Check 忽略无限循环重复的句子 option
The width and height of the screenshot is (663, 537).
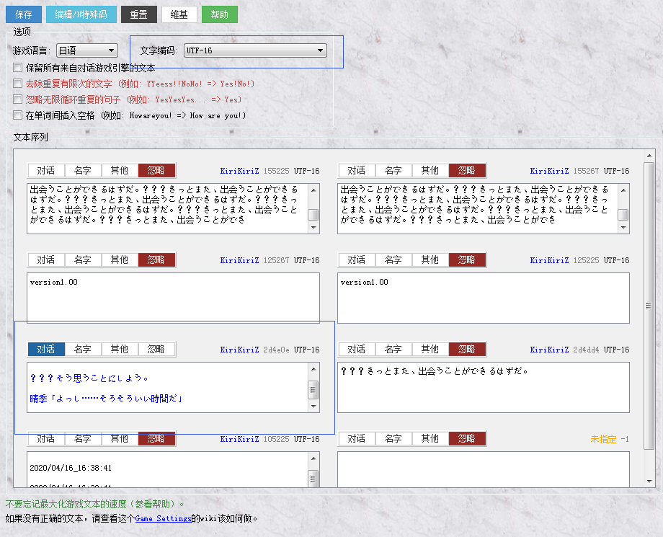pyautogui.click(x=18, y=99)
